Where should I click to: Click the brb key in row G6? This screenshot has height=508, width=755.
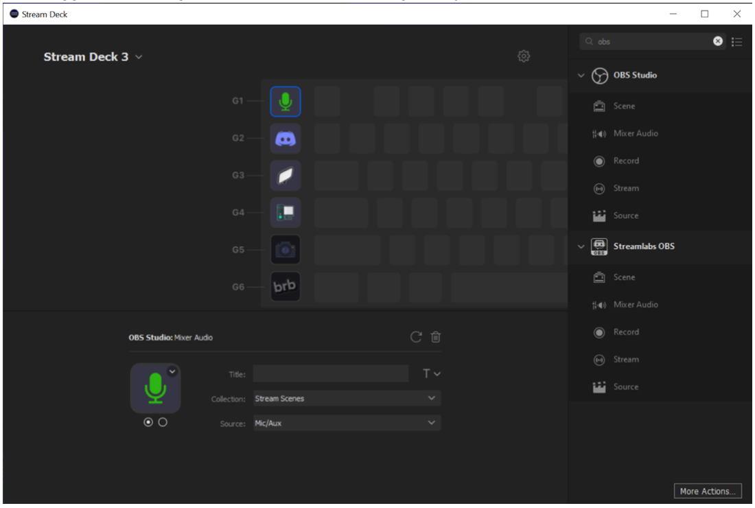coord(285,286)
